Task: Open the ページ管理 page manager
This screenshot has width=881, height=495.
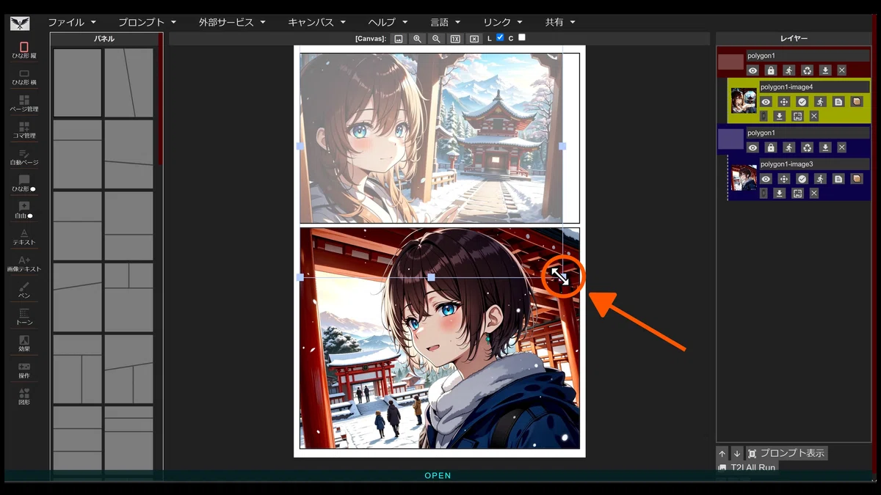Action: tap(23, 103)
